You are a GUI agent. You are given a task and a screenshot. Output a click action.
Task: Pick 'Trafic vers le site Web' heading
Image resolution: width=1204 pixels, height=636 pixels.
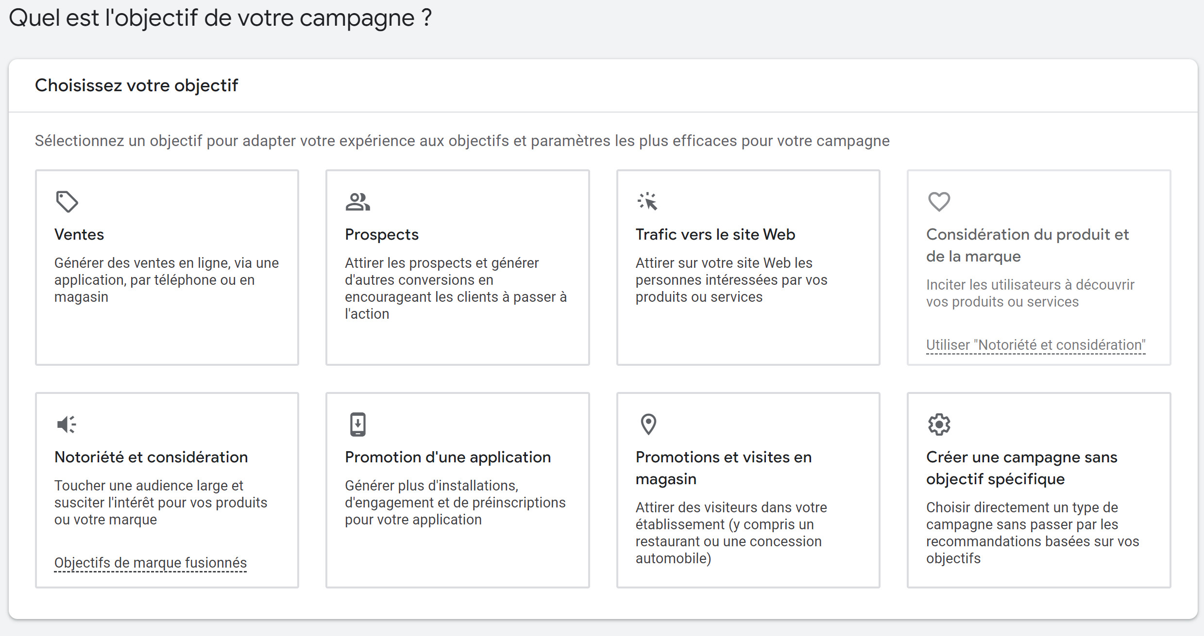(x=715, y=235)
